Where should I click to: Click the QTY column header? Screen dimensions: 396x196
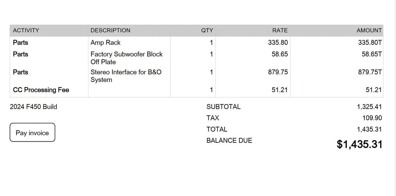coord(207,31)
